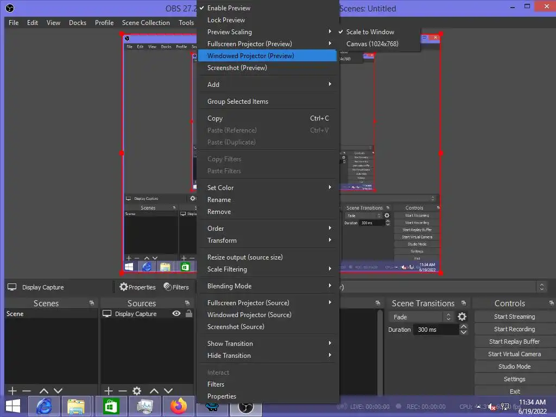The image size is (556, 417).
Task: Choose Copy in the context menu
Action: click(x=267, y=118)
